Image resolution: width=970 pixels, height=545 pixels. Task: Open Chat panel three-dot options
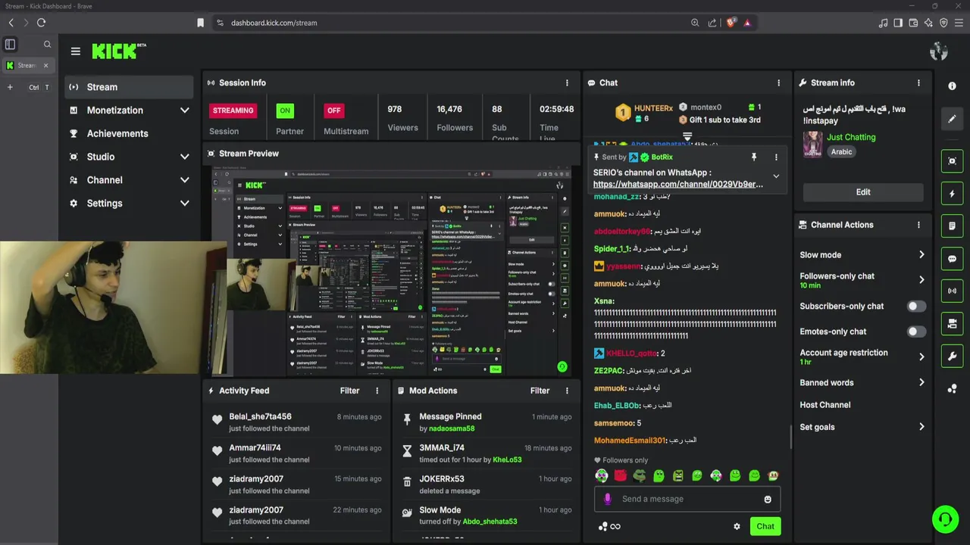pos(778,83)
